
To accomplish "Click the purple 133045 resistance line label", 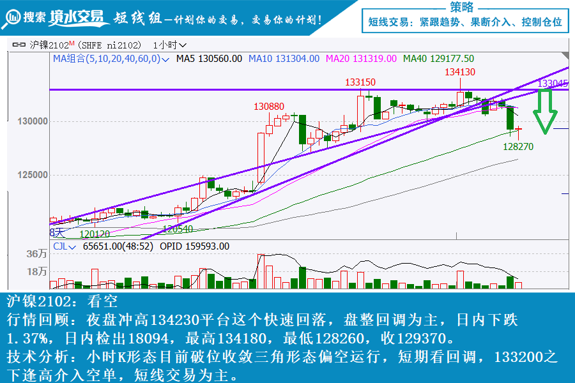I will [x=553, y=83].
